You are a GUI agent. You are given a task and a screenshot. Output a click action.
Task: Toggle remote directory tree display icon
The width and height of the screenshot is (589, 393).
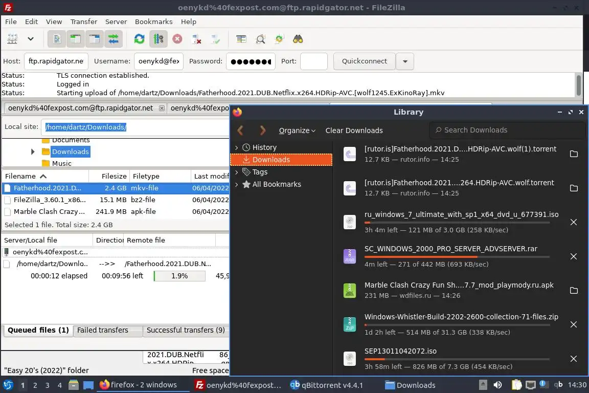[94, 39]
